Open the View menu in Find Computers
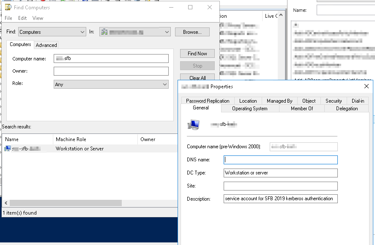Image resolution: width=375 pixels, height=245 pixels. 38,18
